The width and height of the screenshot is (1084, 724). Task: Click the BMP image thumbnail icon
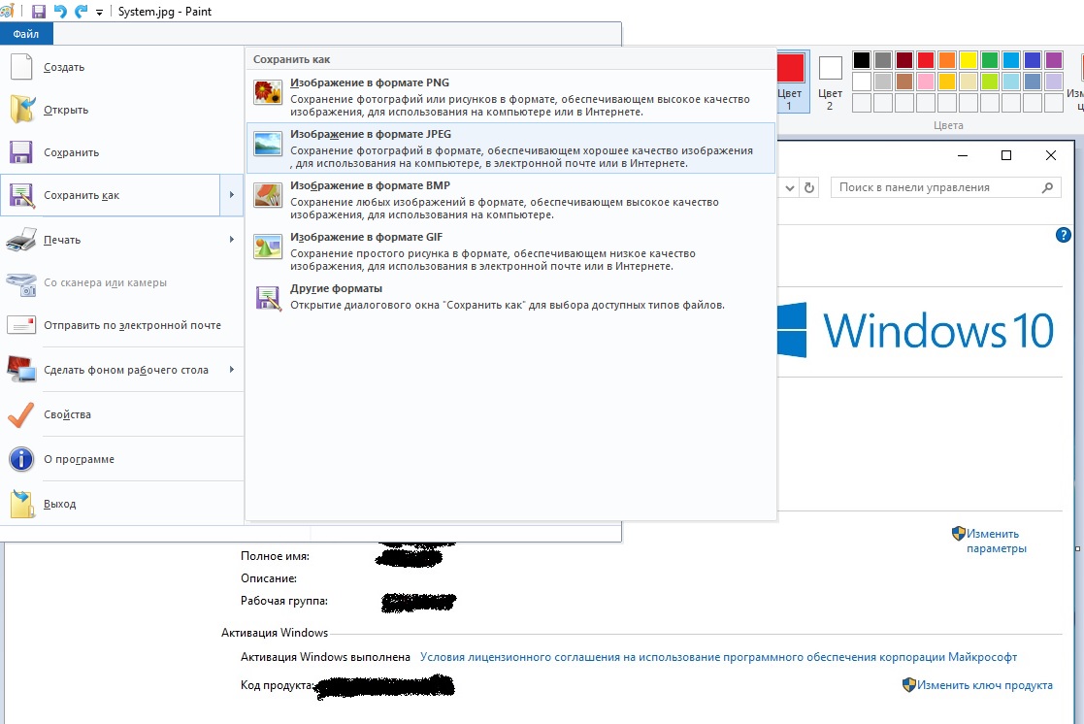(x=268, y=195)
